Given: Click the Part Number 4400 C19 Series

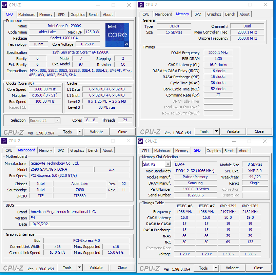Looking at the screenshot, I should (195, 189).
